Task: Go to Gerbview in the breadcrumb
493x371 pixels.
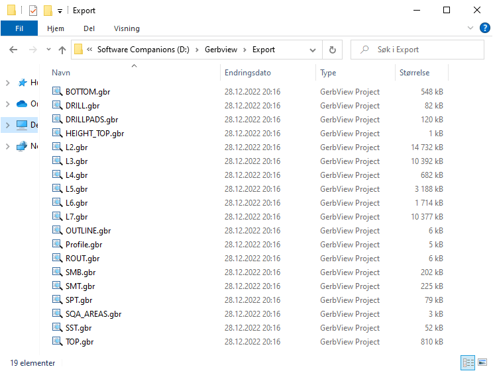Action: (x=221, y=50)
